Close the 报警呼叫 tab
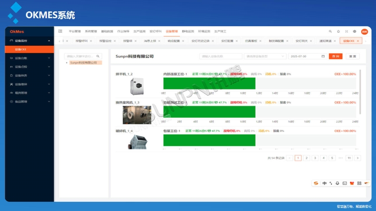 pyautogui.click(x=91, y=41)
